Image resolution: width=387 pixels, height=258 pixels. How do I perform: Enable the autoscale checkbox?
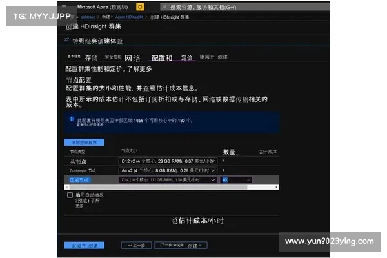click(x=70, y=194)
